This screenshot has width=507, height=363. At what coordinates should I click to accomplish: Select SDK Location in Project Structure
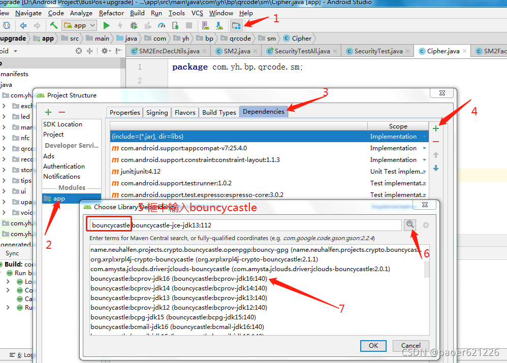(62, 124)
